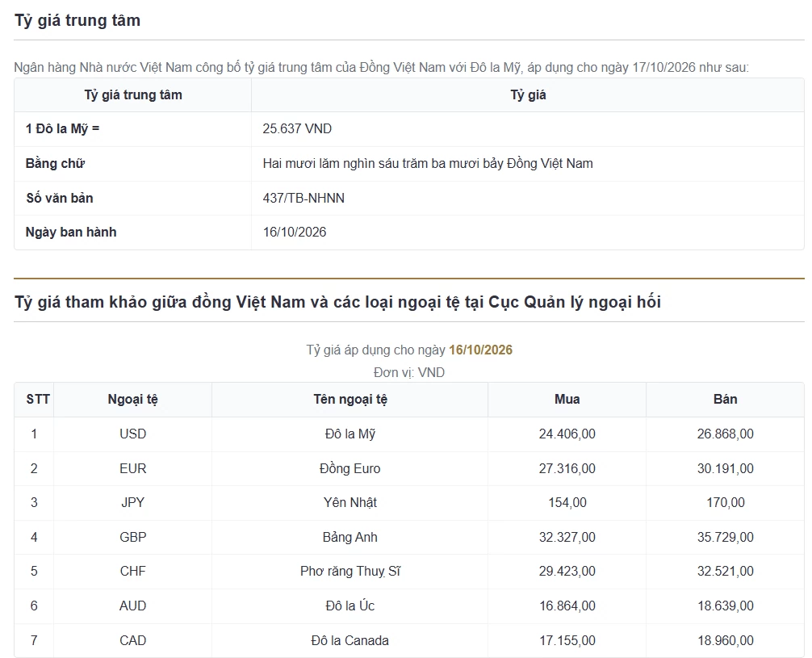Select CAD buy rate "17.155,00"
812x658 pixels.
coord(567,641)
